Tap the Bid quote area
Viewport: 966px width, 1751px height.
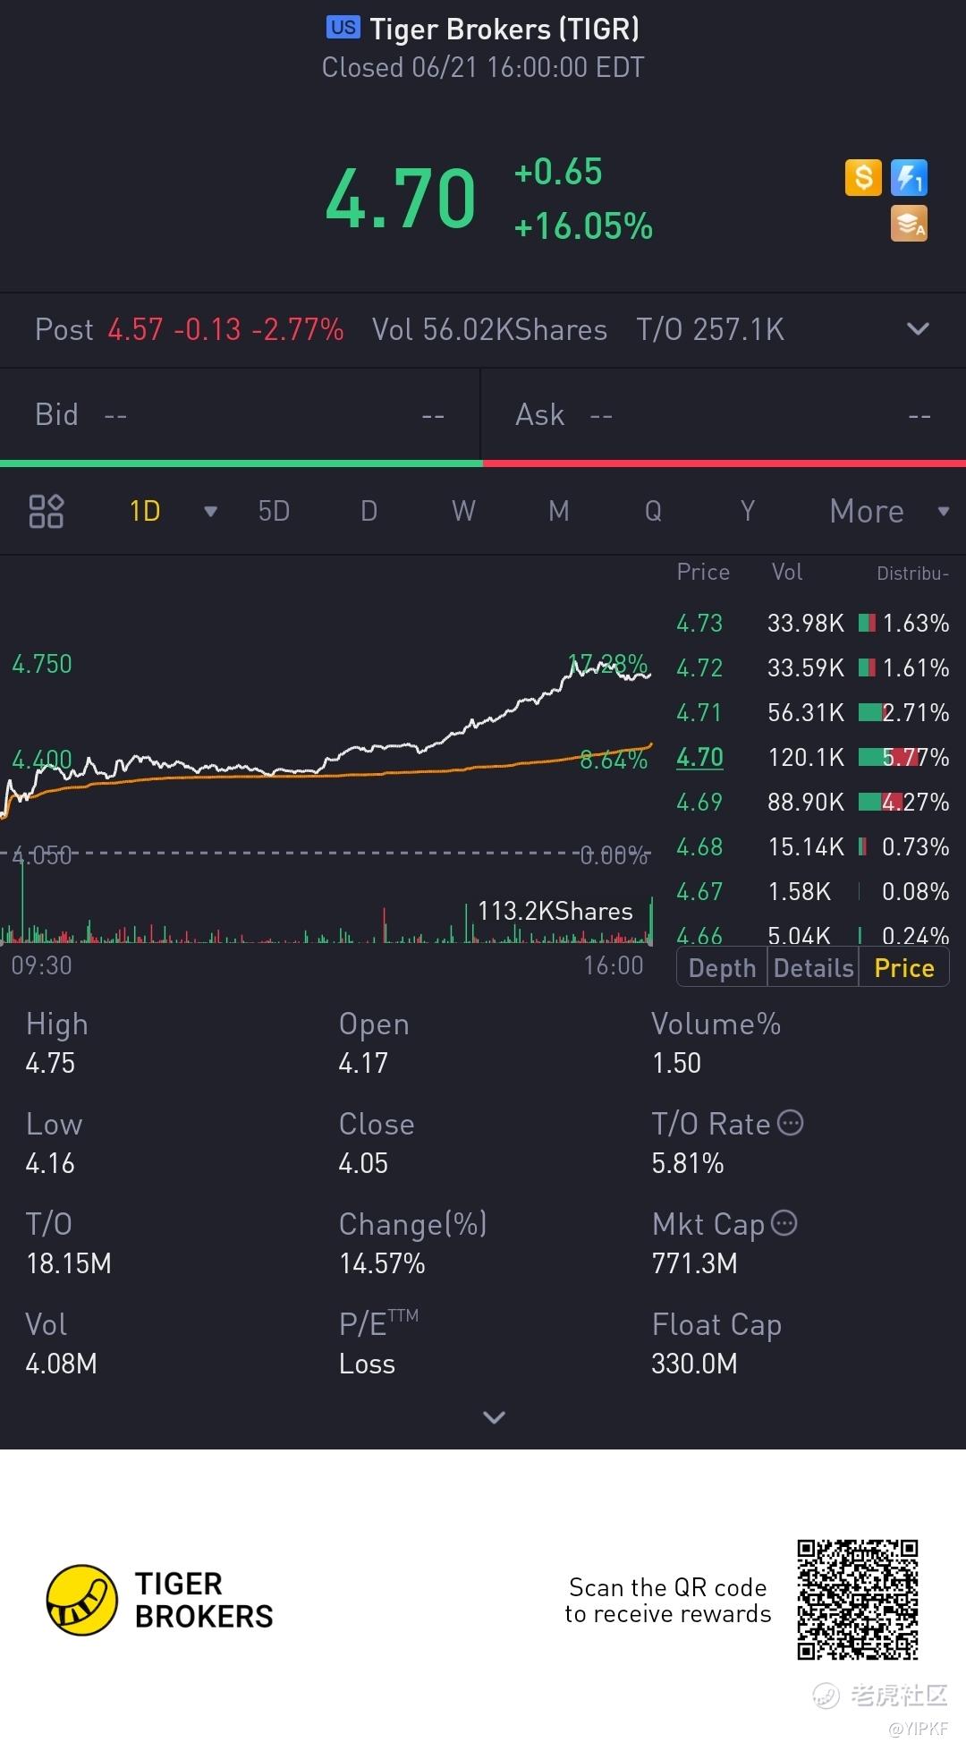(240, 414)
